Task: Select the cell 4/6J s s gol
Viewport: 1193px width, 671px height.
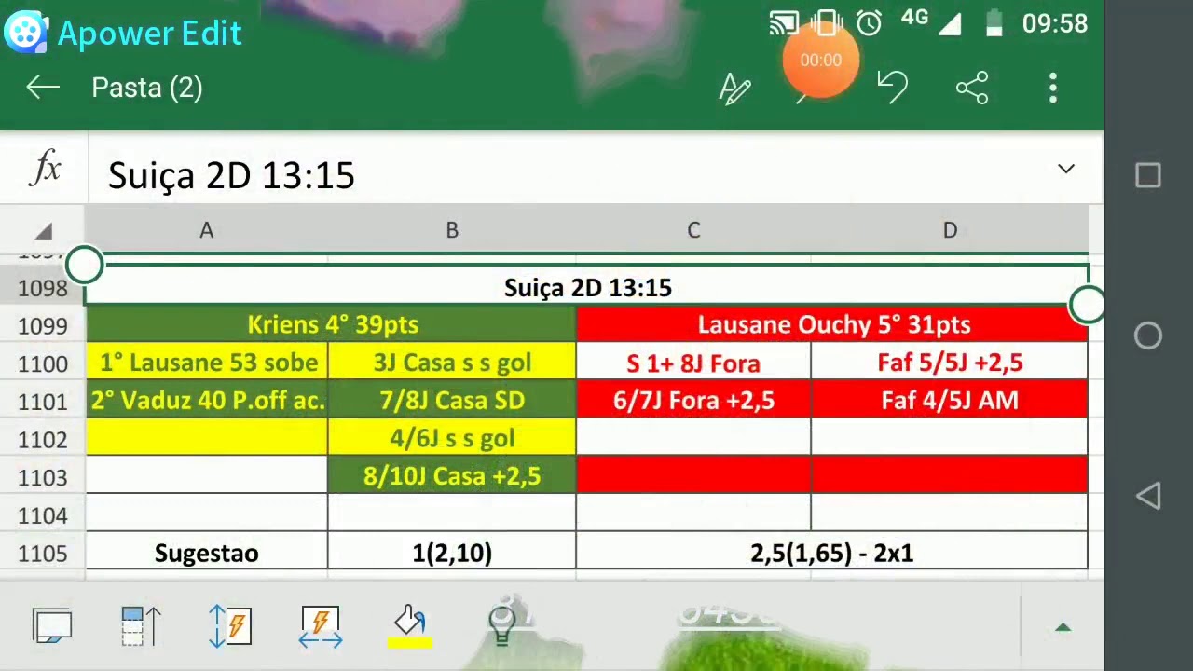Action: 452,438
